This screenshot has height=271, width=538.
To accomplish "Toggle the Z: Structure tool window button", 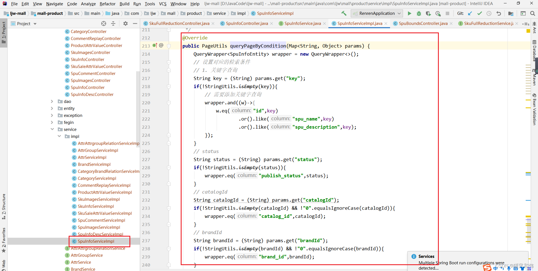I will point(4,206).
